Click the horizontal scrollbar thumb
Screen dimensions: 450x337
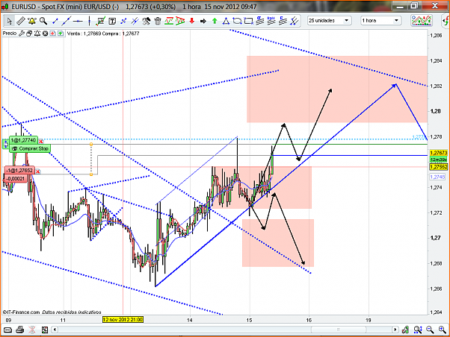(x=339, y=330)
